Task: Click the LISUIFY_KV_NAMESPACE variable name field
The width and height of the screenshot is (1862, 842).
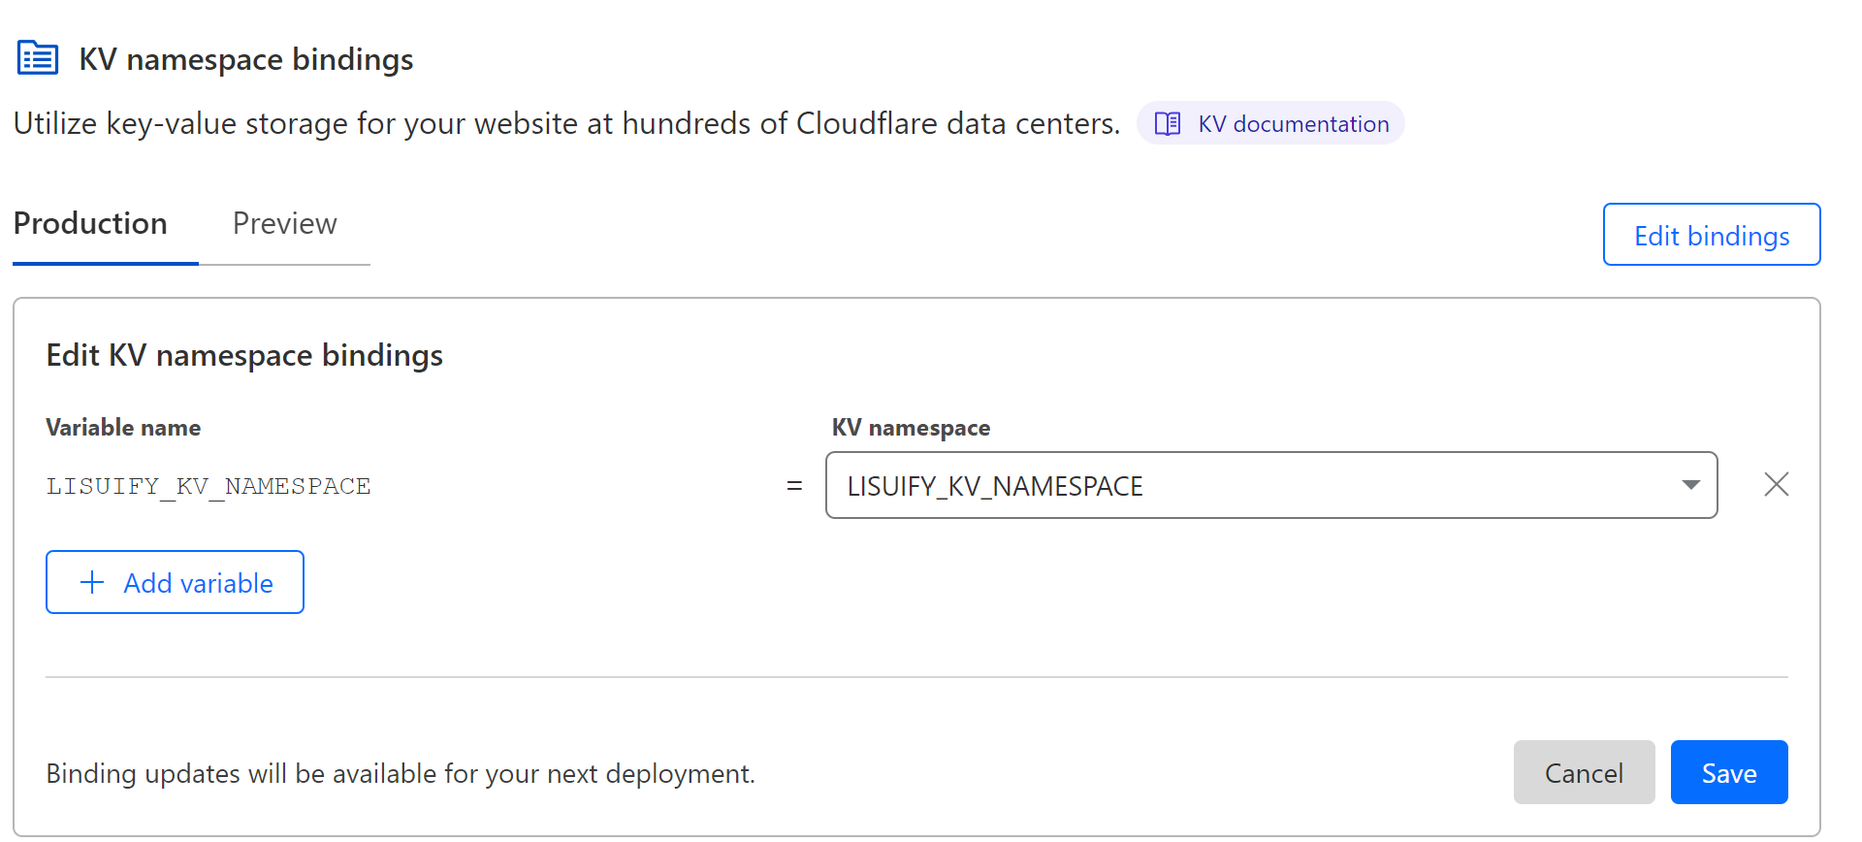Action: coord(208,485)
